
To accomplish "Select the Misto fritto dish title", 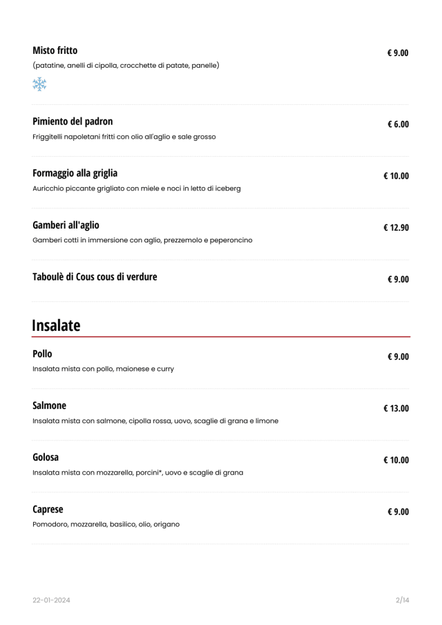I will (x=55, y=50).
